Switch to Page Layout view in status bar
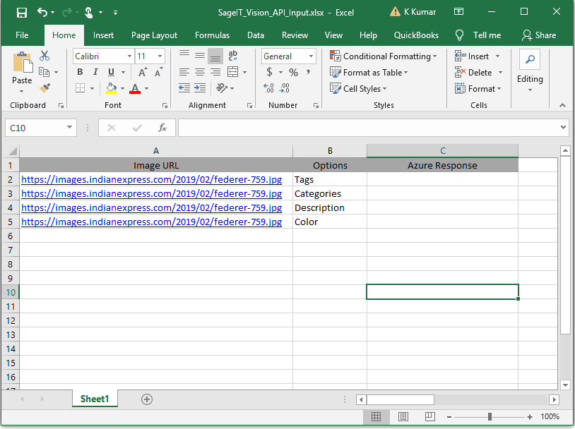Screen dimensions: 575x429 (x=403, y=417)
